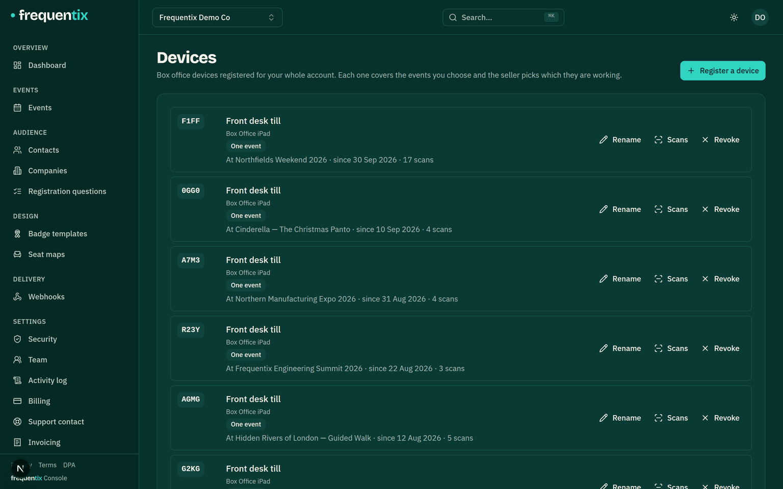783x489 pixels.
Task: Click Register a device button
Action: click(x=723, y=71)
